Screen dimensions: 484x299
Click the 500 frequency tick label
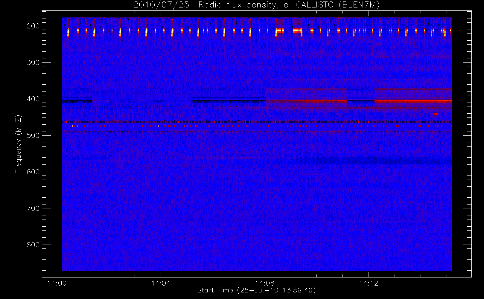[33, 135]
